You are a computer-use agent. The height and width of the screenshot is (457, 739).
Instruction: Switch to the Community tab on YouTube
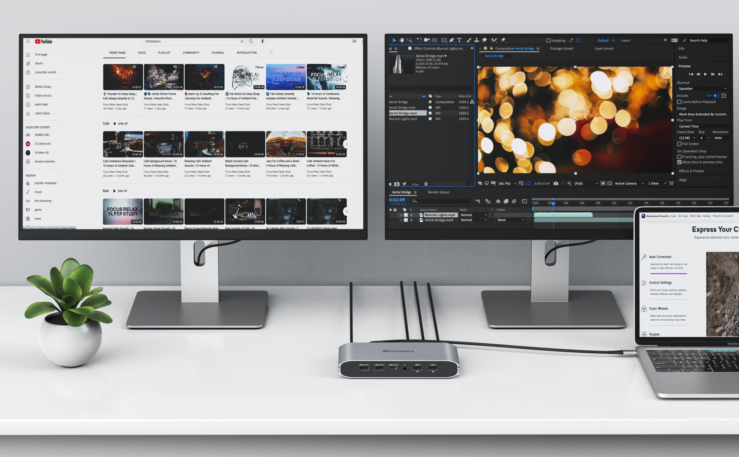tap(191, 52)
